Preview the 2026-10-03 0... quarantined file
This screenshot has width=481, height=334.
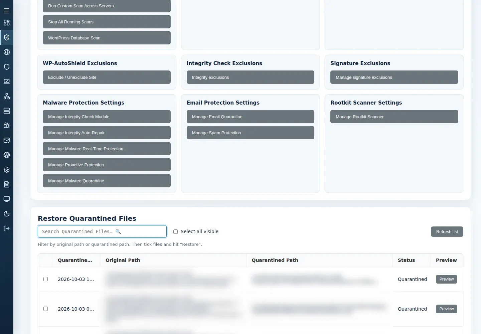(447, 309)
